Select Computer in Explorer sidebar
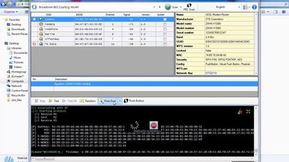Image resolution: width=289 pixels, height=162 pixels. pos(15,81)
